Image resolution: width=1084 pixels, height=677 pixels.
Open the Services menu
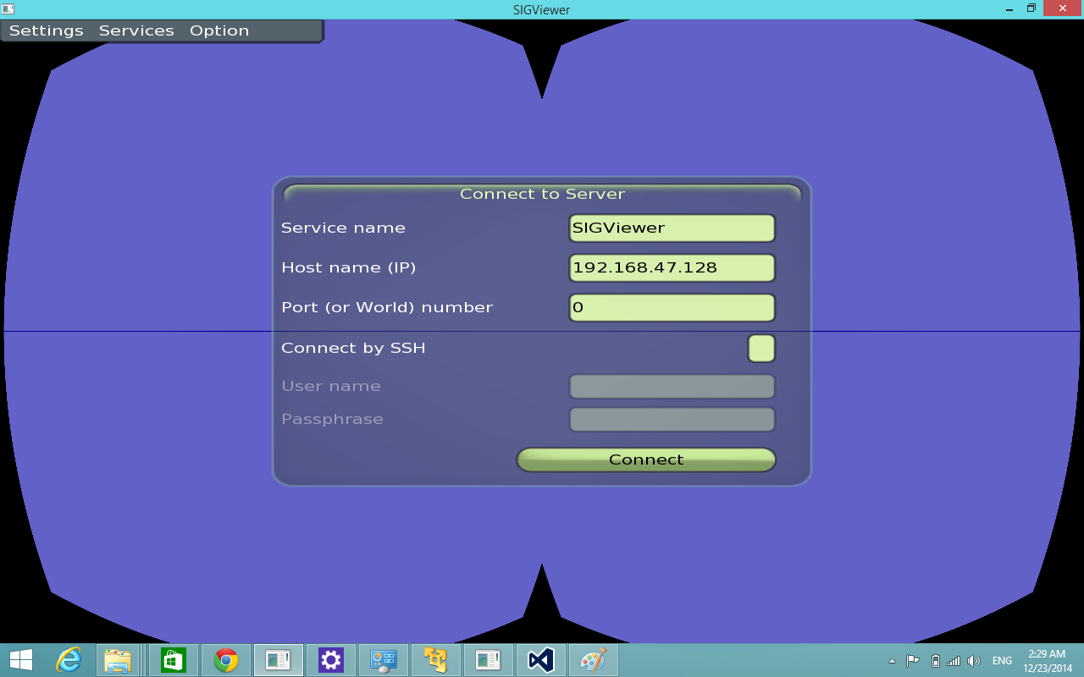pyautogui.click(x=136, y=30)
